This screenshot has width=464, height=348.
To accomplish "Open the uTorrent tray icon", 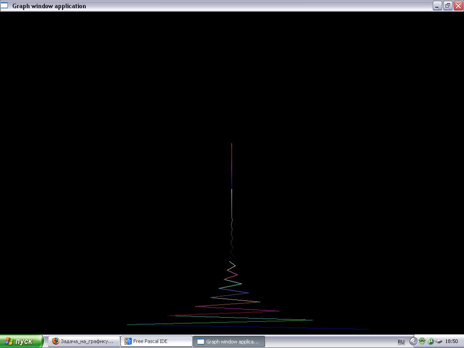I will pyautogui.click(x=430, y=341).
